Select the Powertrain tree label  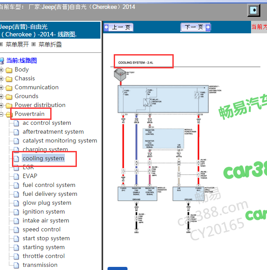click(30, 114)
